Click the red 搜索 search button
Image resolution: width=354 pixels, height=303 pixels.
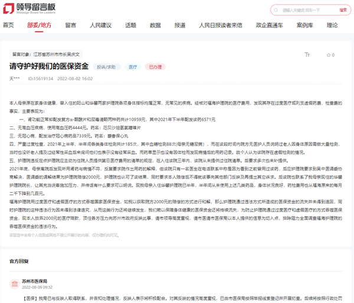coord(343,10)
